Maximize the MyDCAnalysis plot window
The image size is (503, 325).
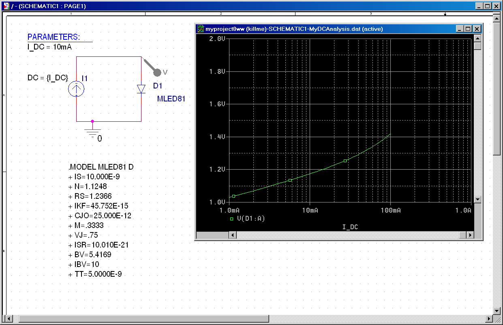pyautogui.click(x=468, y=29)
